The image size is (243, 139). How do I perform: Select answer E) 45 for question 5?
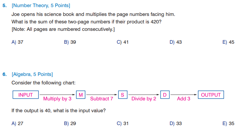(228, 42)
